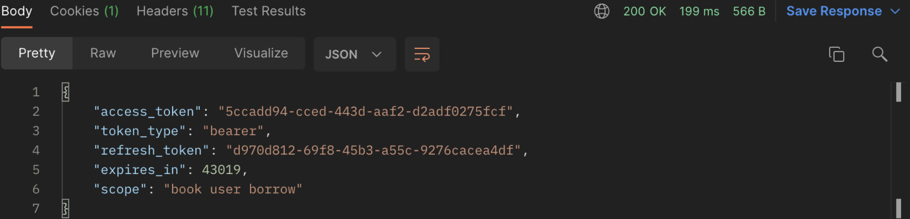Switch to the Cookies (1) tab
910x219 pixels.
pos(84,11)
